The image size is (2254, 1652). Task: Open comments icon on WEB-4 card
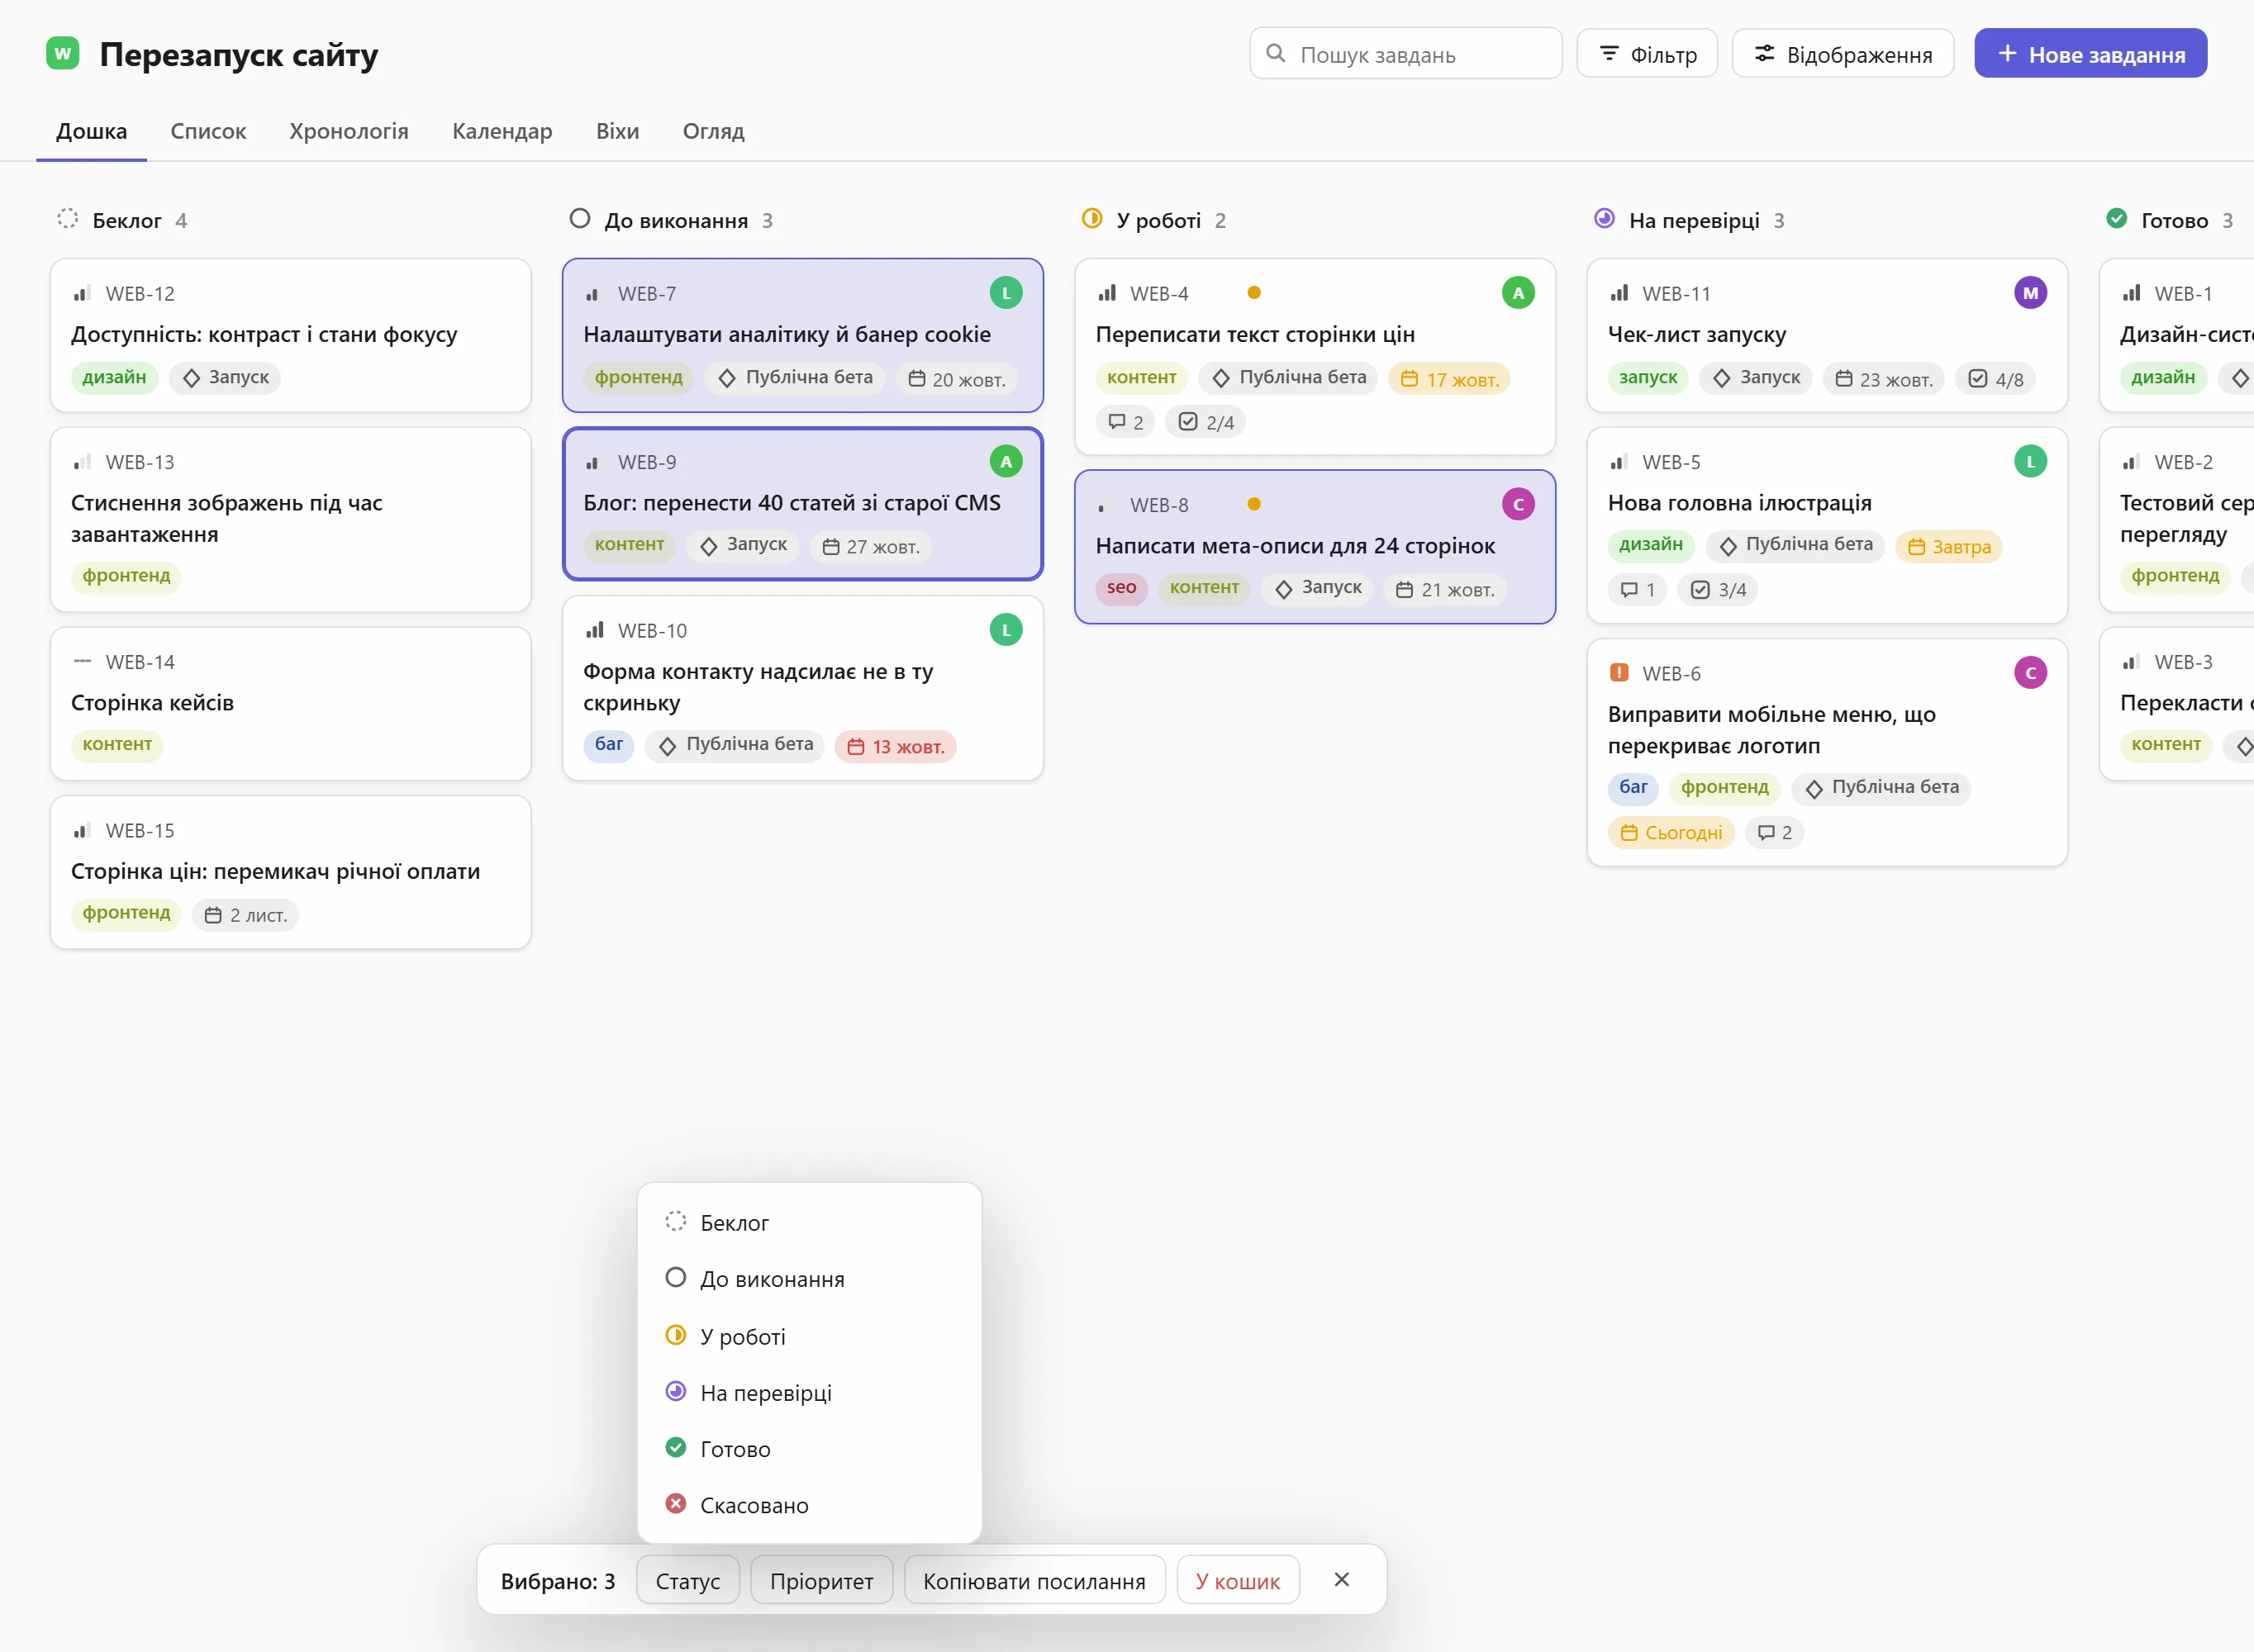[1117, 421]
